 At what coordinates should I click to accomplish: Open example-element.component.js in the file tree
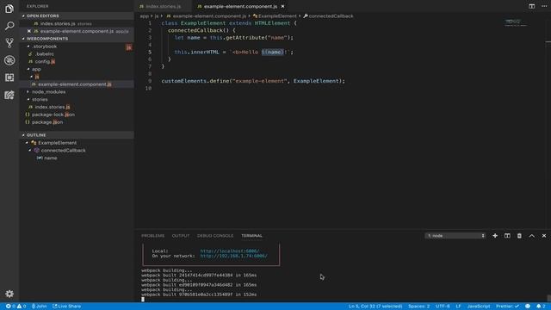[x=75, y=84]
